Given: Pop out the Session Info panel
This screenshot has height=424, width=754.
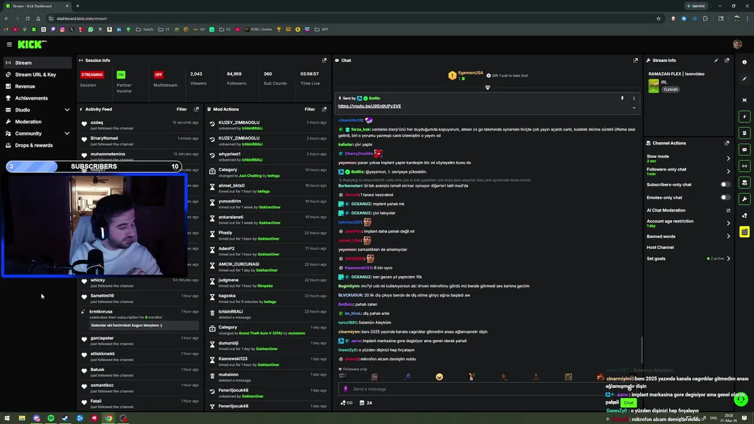Looking at the screenshot, I should 324,60.
